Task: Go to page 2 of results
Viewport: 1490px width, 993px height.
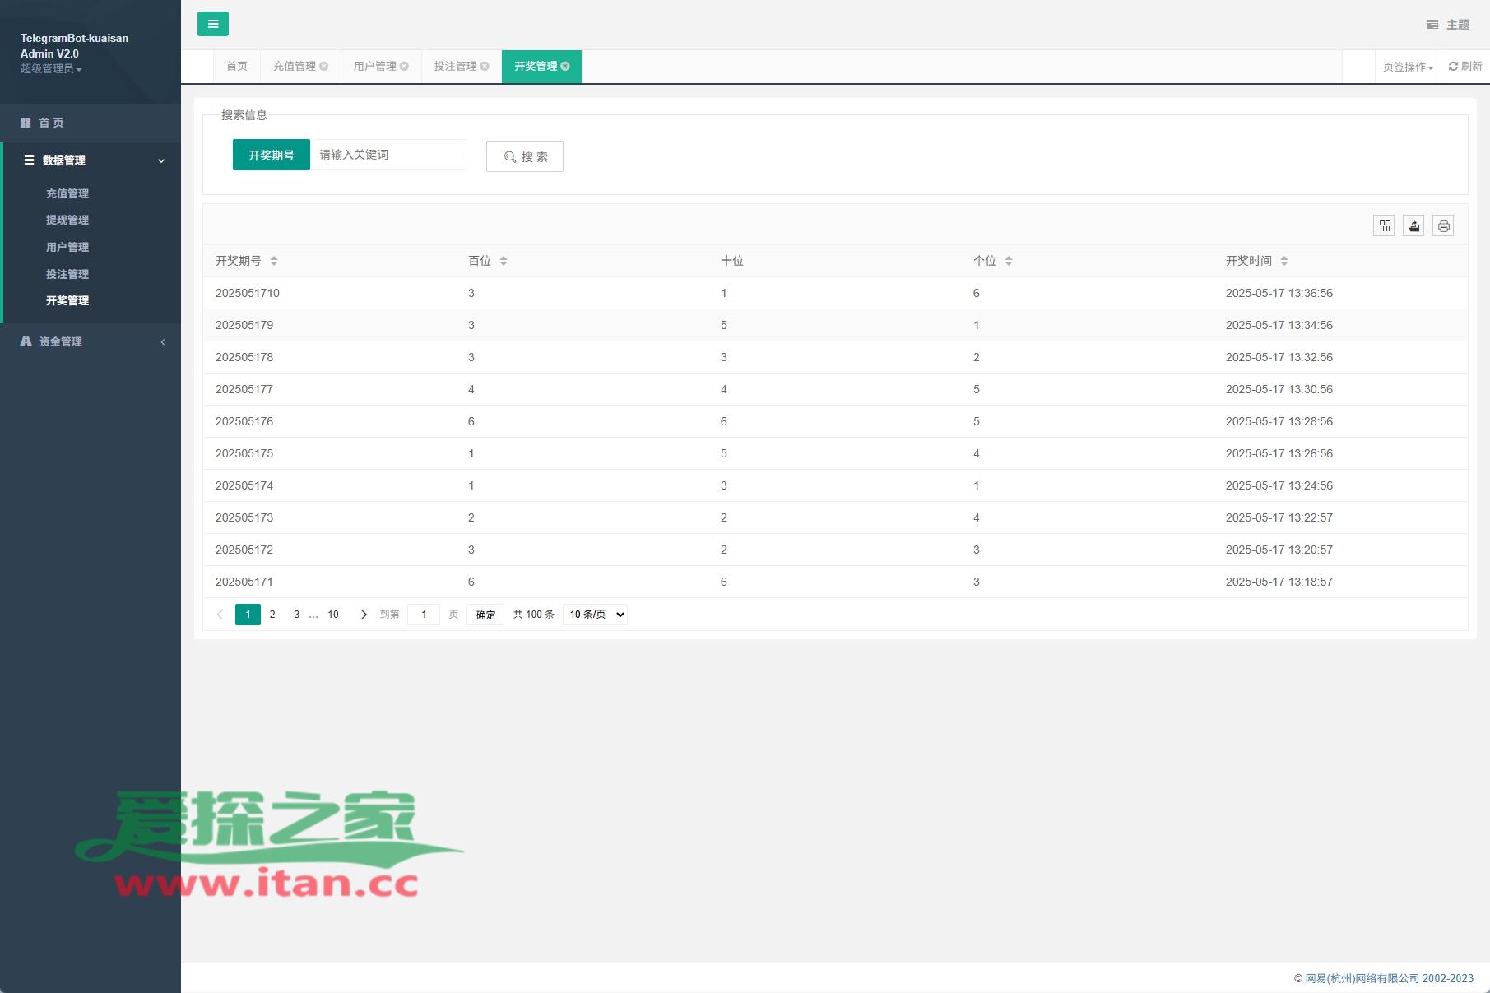Action: tap(272, 615)
